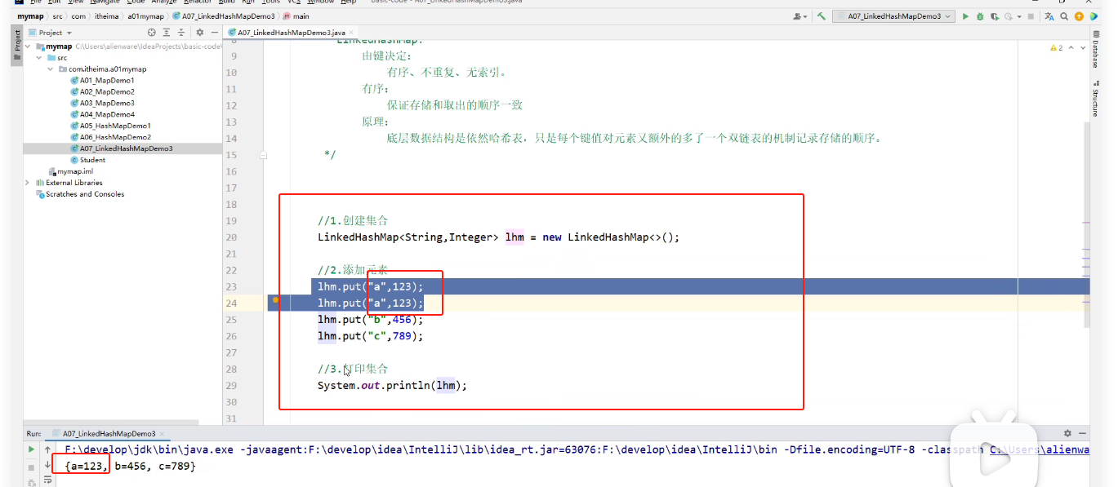Hide the Run tool window
Viewport: 1118px width, 487px height.
(x=1082, y=433)
